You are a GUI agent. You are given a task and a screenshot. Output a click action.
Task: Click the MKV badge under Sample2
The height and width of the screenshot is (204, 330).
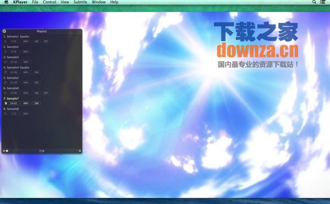[26, 52]
